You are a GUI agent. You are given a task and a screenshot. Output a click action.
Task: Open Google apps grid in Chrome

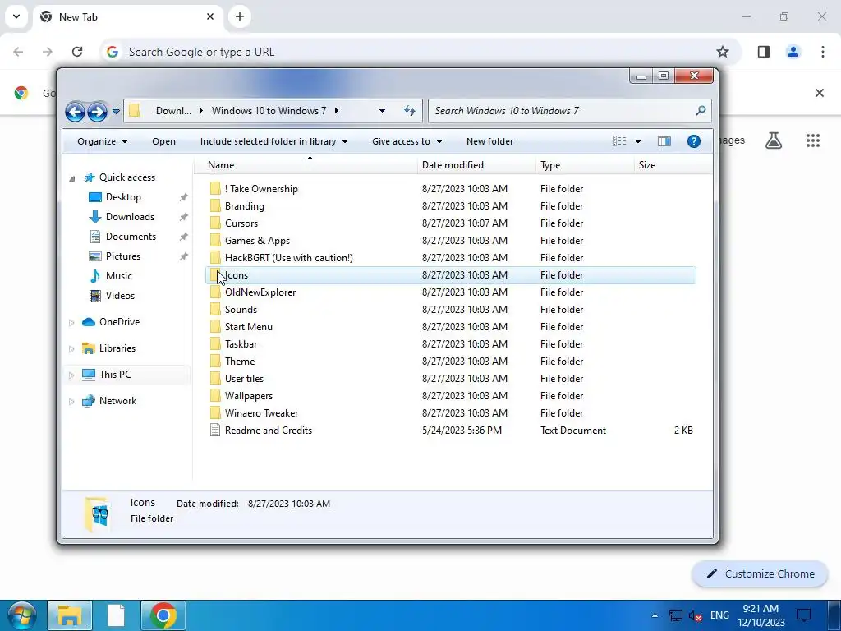click(x=812, y=140)
